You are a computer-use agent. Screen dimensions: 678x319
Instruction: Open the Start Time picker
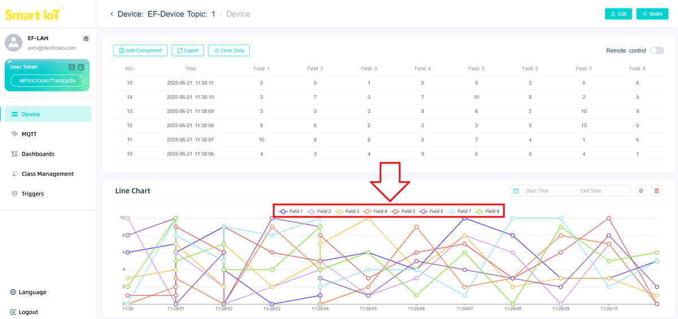pos(548,191)
